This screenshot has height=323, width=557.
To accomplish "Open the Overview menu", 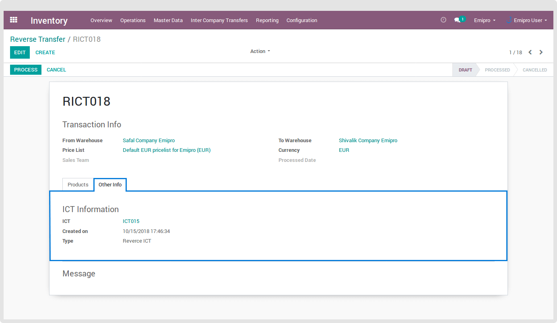I will point(101,20).
